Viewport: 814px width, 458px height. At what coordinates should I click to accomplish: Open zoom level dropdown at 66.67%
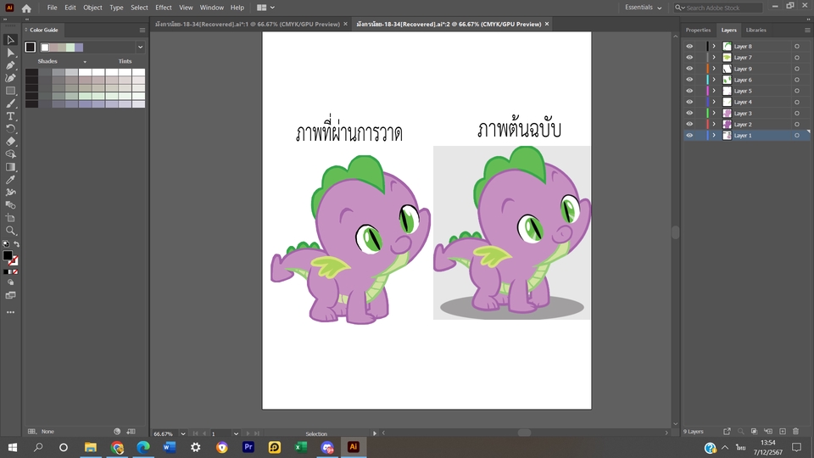[x=183, y=433]
